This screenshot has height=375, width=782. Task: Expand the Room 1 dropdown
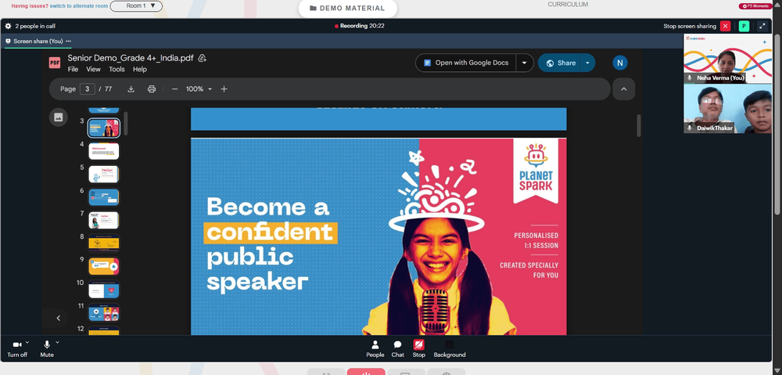(136, 6)
